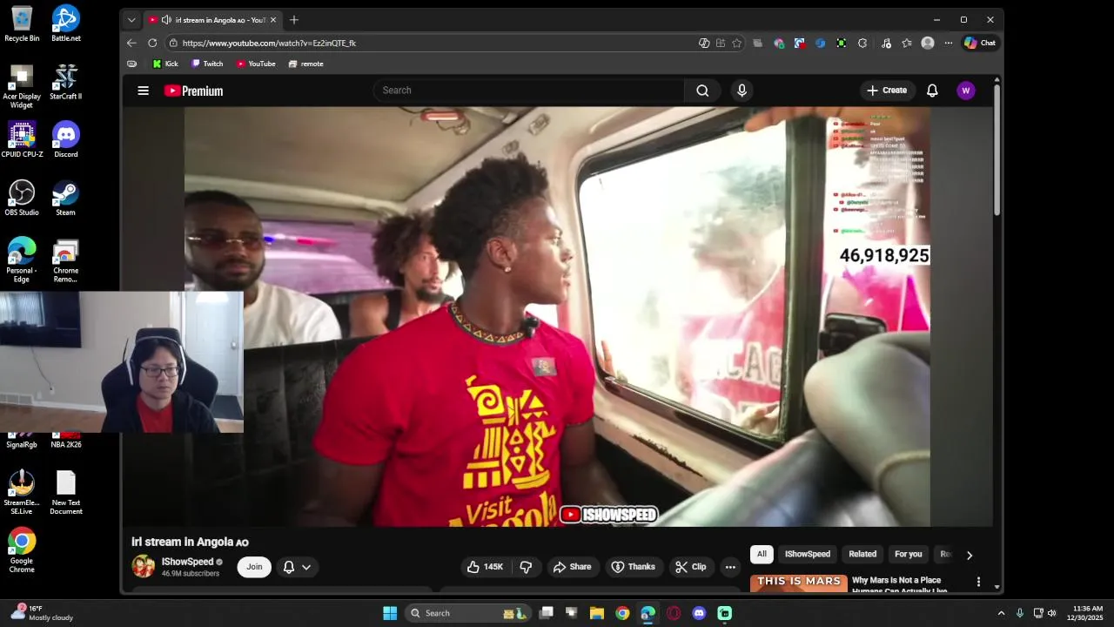The width and height of the screenshot is (1114, 627).
Task: Open the YouTube guide hamburger menu
Action: coord(144,91)
